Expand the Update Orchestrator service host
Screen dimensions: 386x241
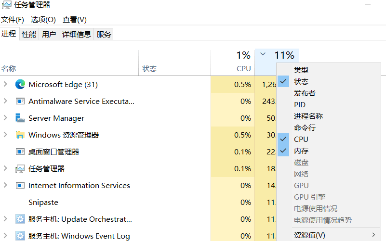tap(5, 219)
